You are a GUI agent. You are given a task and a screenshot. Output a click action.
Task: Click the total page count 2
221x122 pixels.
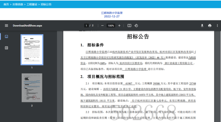(x=93, y=26)
